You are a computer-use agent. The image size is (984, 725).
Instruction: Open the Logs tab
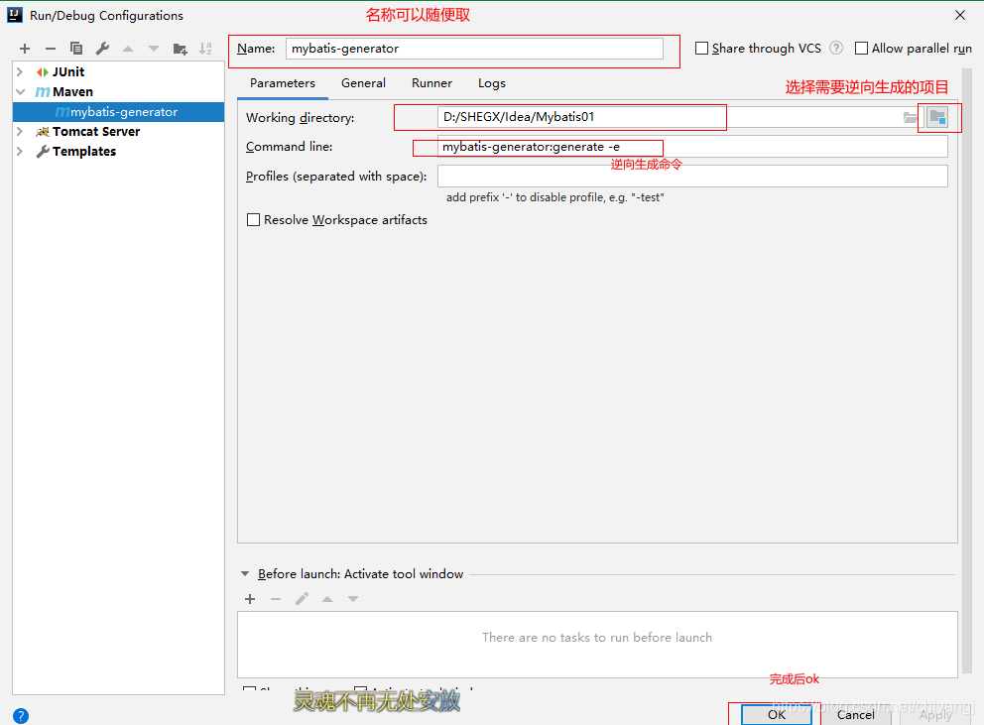(491, 83)
